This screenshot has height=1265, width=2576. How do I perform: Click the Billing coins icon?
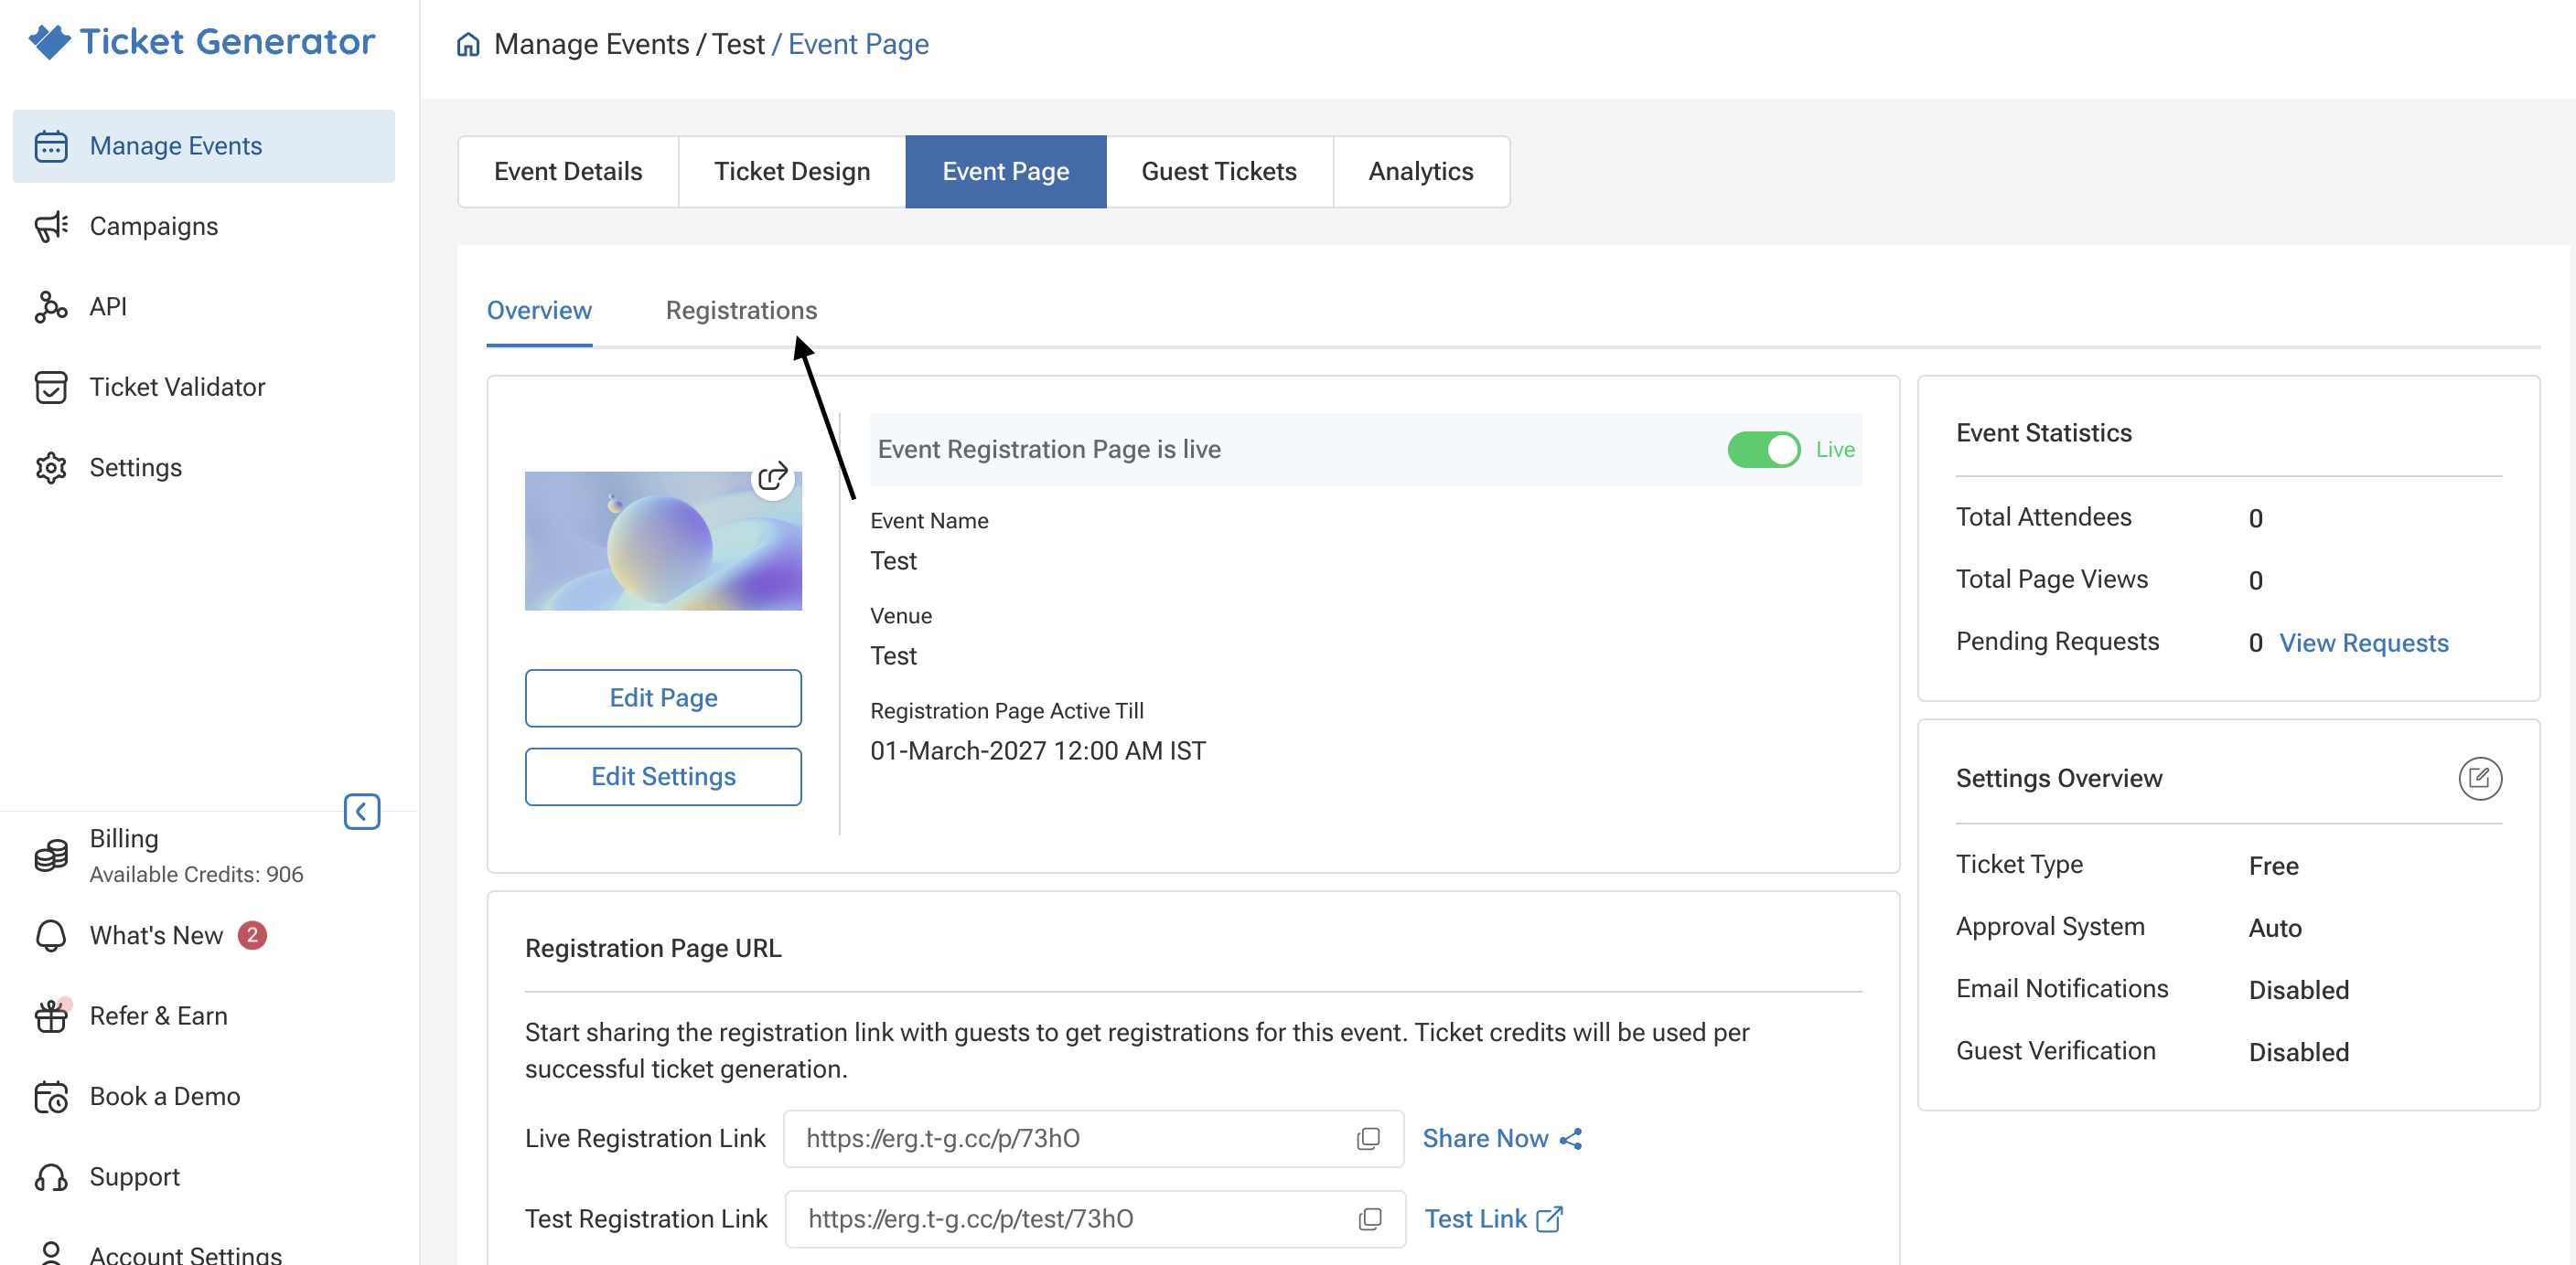(51, 856)
